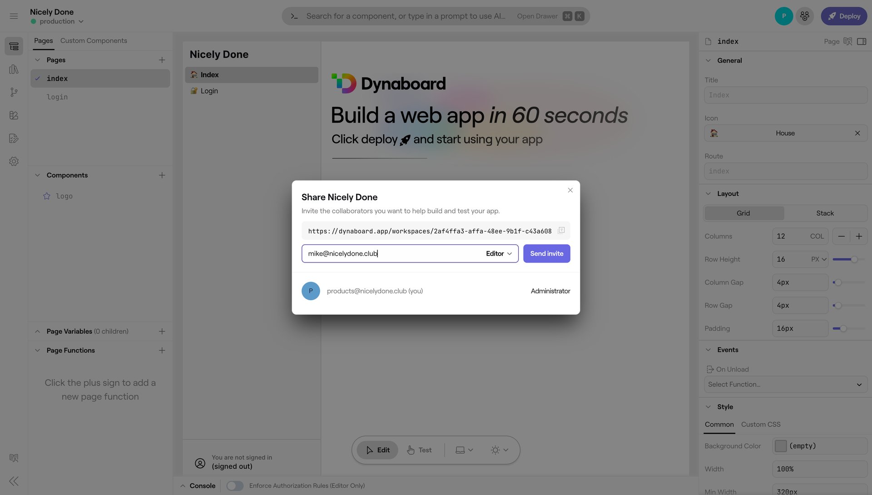Collapse the General section in right panel

click(x=708, y=60)
